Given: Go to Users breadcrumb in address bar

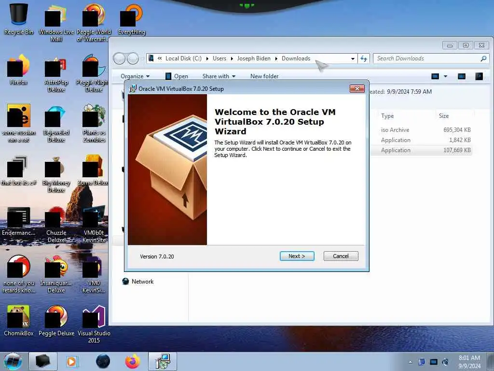Looking at the screenshot, I should pos(220,58).
